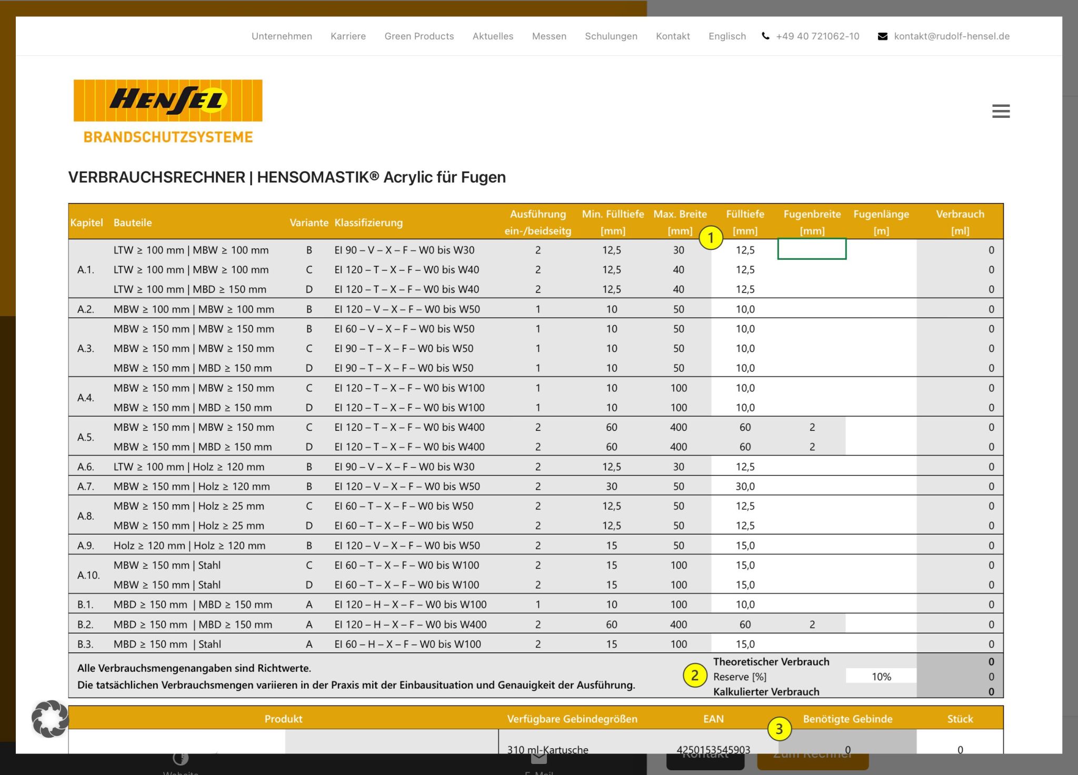Click the envelope email icon
The image size is (1078, 775).
point(883,36)
